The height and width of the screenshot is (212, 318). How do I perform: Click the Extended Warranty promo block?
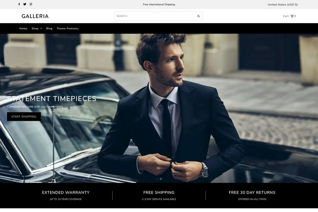[66, 195]
